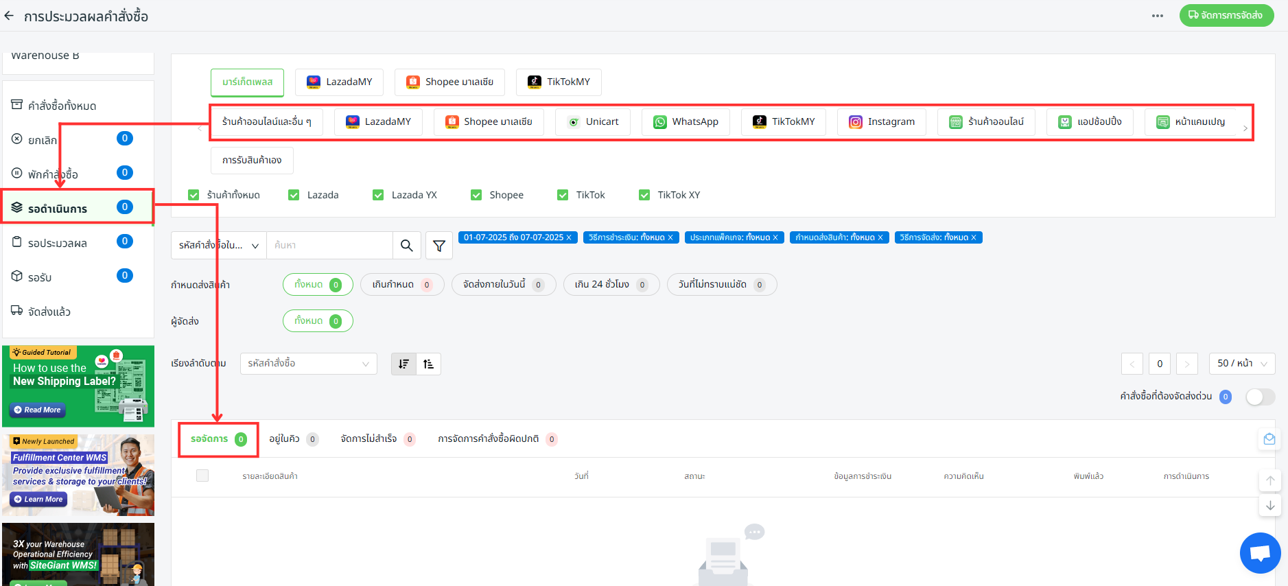
Task: Click the descending sort order icon
Action: coord(403,364)
